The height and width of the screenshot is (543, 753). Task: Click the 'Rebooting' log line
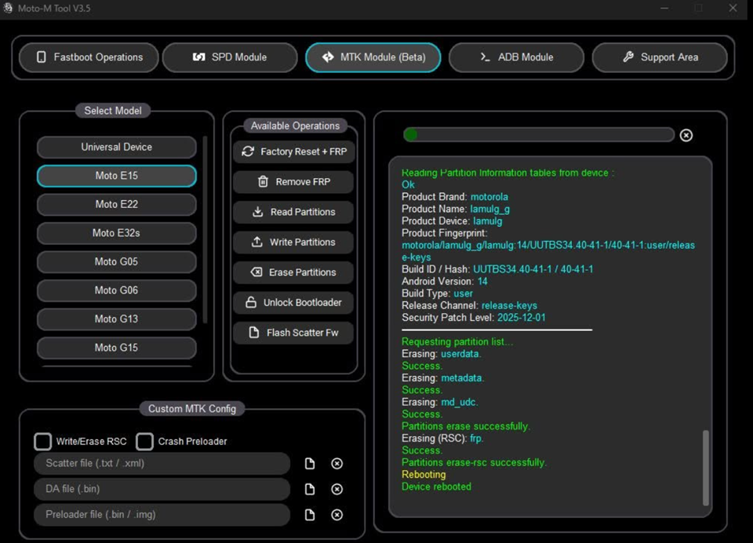point(424,475)
